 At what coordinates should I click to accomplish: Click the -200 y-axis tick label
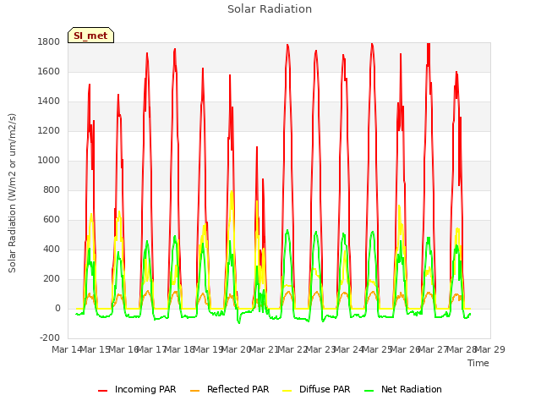[x=50, y=338]
